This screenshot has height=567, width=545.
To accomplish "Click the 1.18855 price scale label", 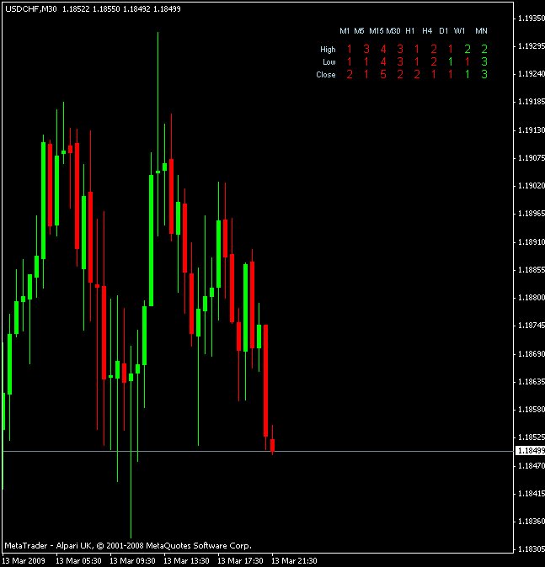I will tap(532, 270).
